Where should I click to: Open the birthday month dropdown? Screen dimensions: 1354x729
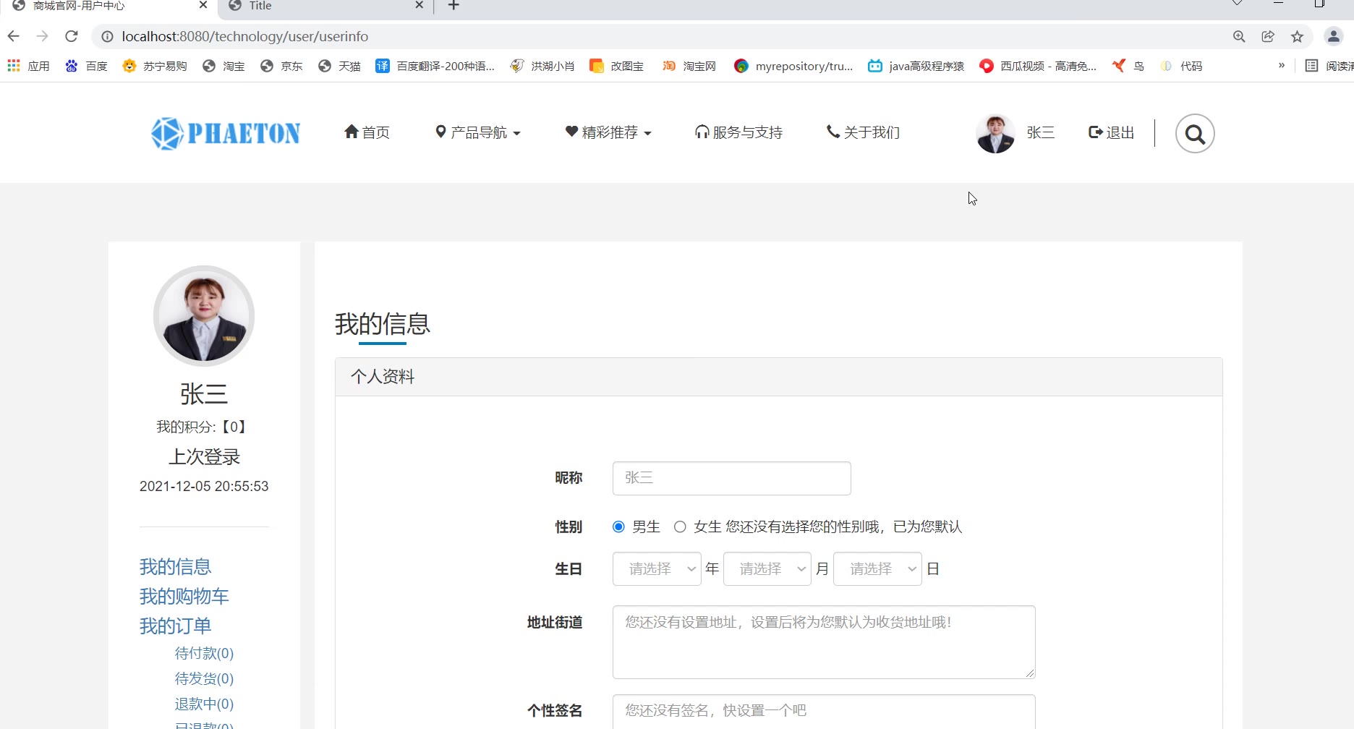point(767,569)
